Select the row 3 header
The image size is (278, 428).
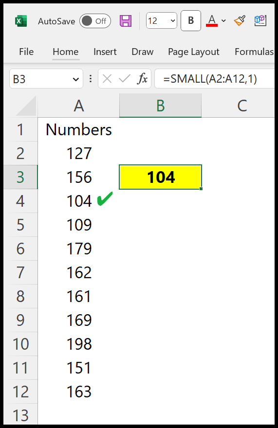point(21,177)
